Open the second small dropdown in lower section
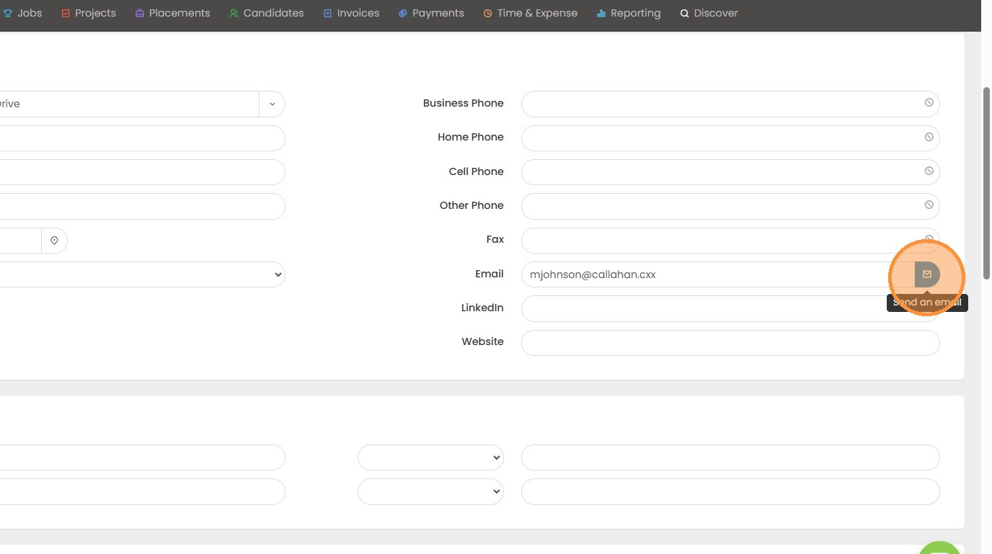992x554 pixels. (430, 491)
